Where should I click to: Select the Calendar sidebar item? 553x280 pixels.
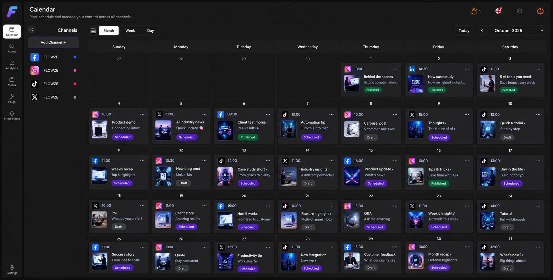pyautogui.click(x=12, y=31)
